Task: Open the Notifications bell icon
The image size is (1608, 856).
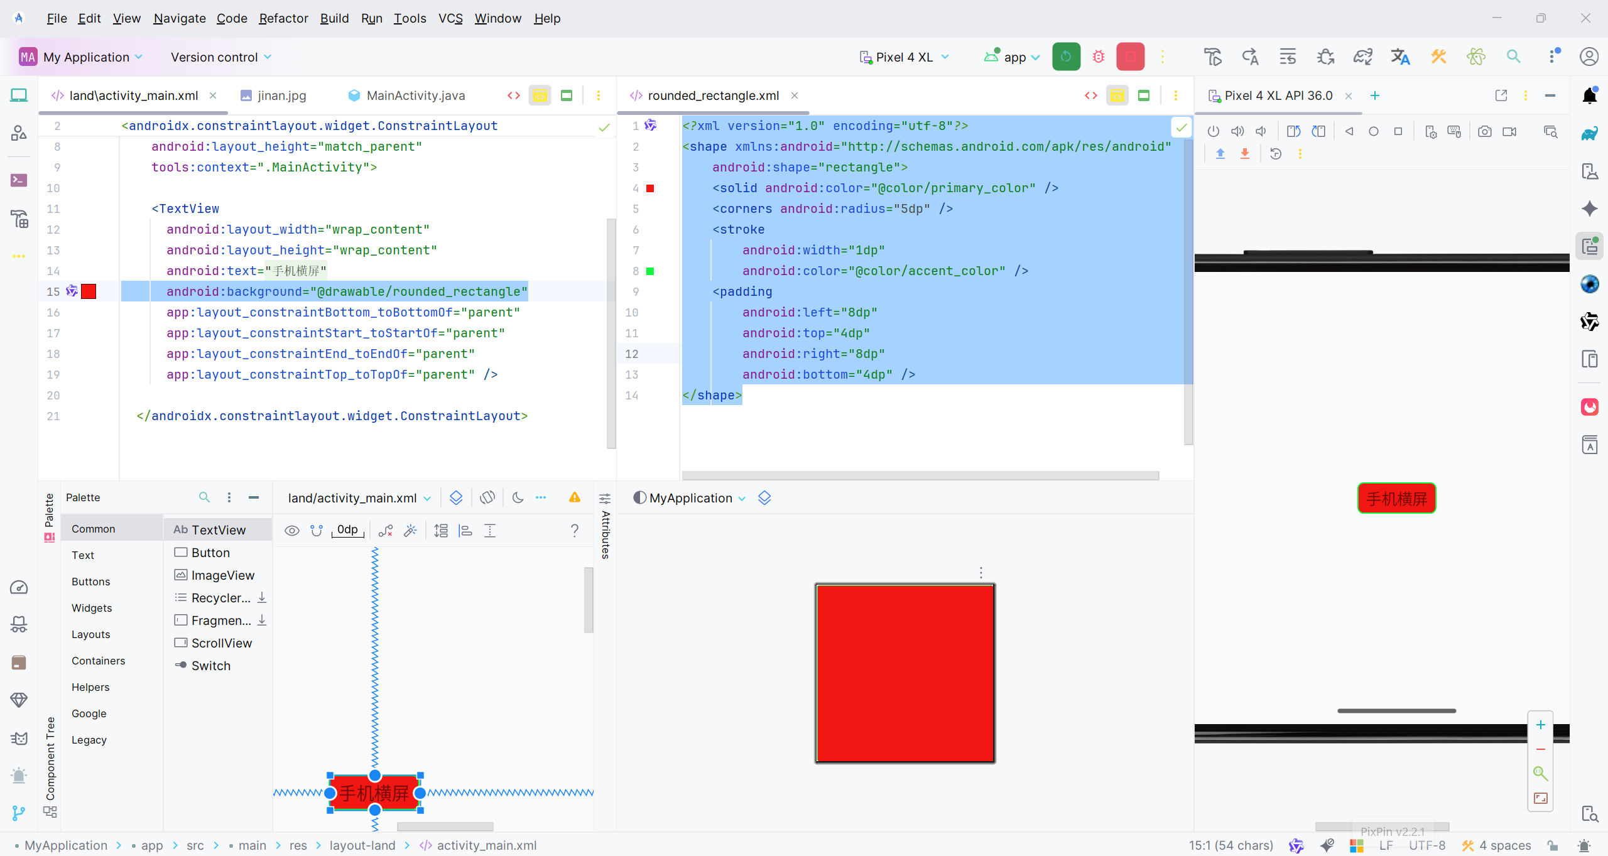Action: [1589, 95]
